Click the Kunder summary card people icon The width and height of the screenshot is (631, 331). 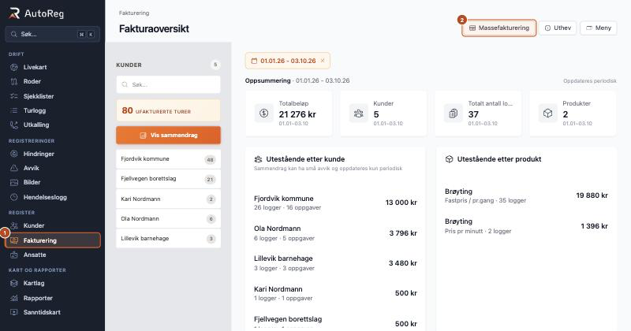coord(359,113)
